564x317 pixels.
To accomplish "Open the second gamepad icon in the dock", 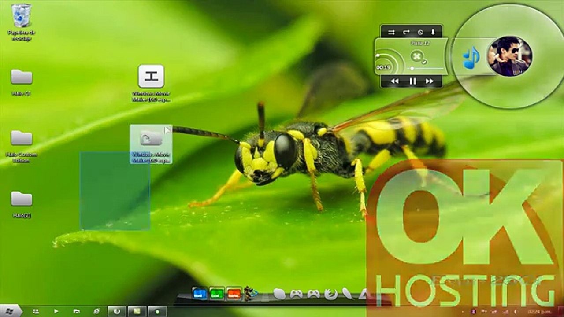I will coord(313,294).
